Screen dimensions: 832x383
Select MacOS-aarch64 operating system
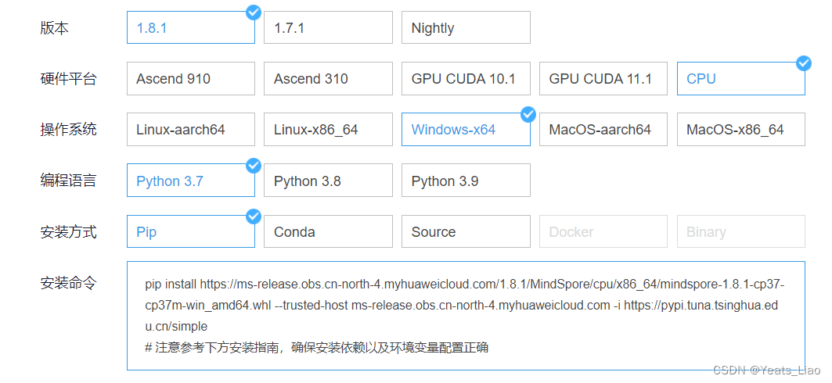click(x=603, y=129)
